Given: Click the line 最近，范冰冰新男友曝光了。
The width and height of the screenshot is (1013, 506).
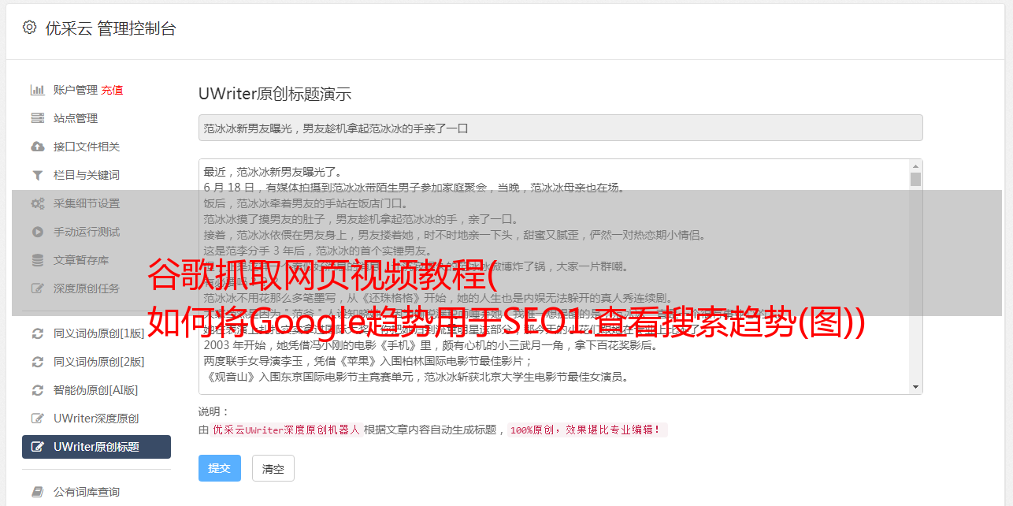Looking at the screenshot, I should tap(275, 172).
